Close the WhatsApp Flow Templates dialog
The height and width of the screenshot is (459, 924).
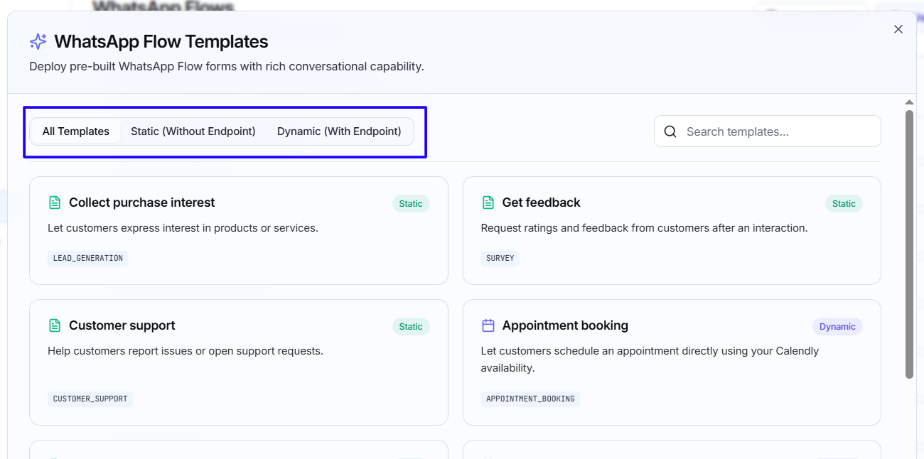tap(898, 29)
